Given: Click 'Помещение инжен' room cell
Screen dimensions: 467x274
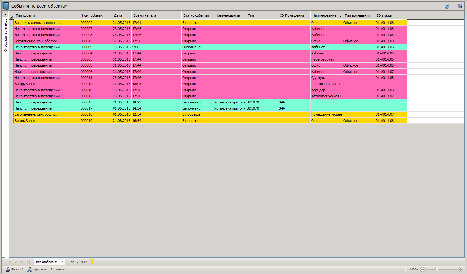Looking at the screenshot, I should click(x=326, y=114).
